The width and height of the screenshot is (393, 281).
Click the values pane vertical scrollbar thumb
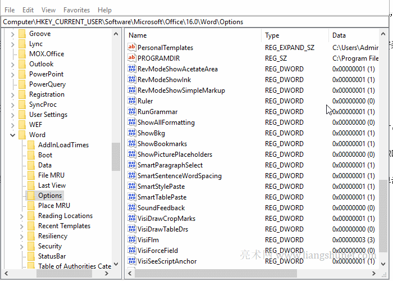tap(383, 216)
